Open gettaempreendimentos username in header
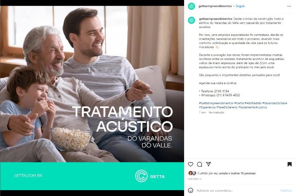 [215, 6]
